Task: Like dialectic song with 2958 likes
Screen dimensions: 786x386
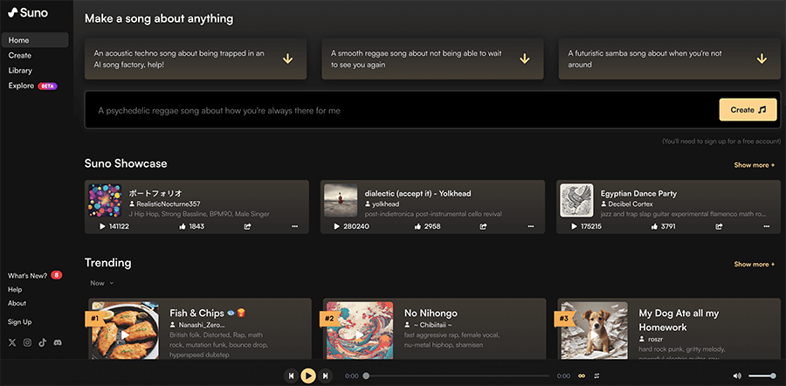Action: [427, 226]
